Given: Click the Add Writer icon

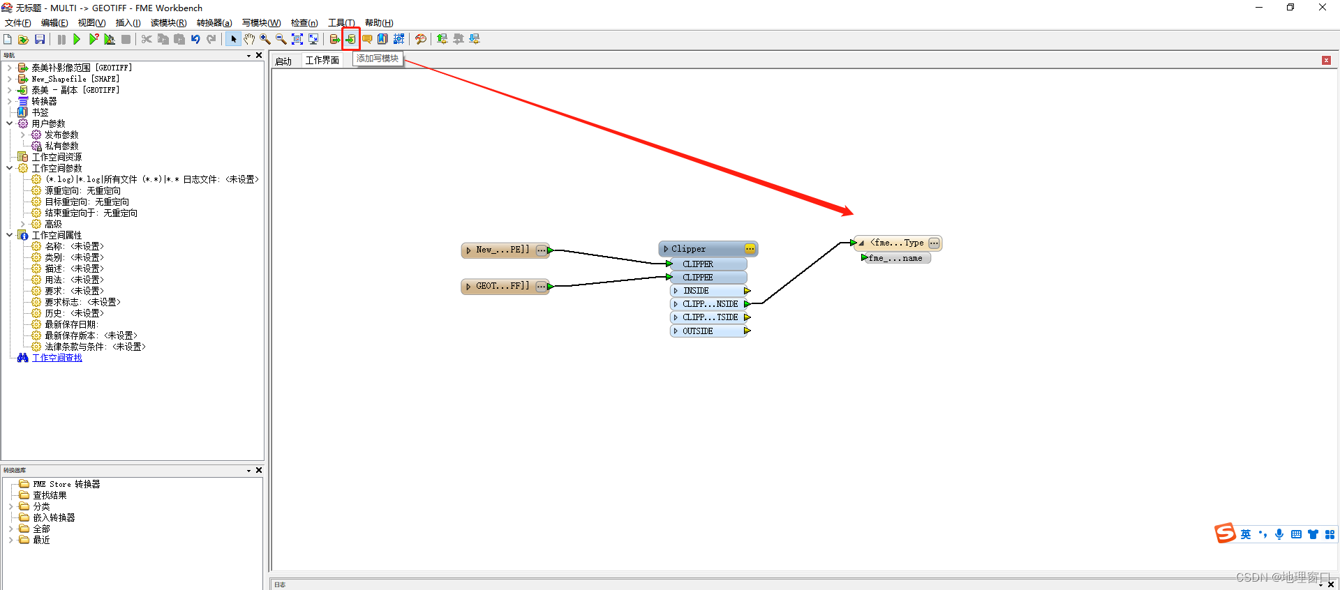Looking at the screenshot, I should [x=350, y=39].
